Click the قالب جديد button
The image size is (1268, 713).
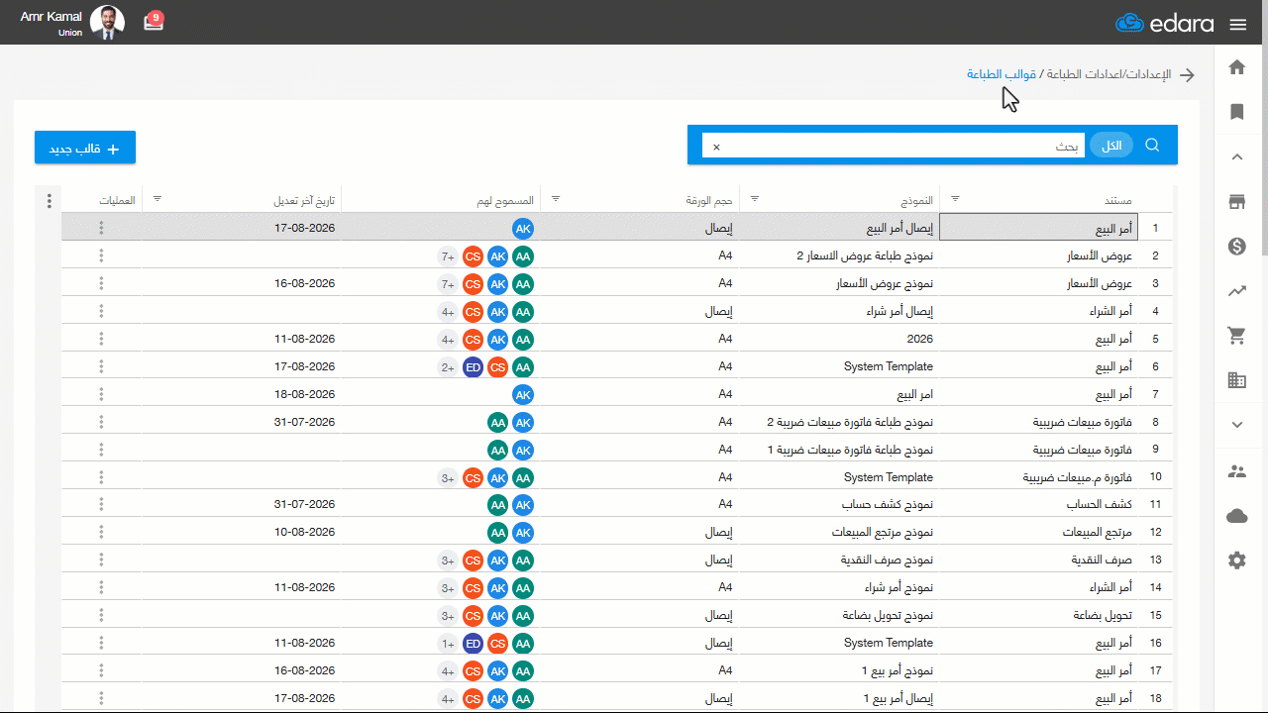pyautogui.click(x=85, y=148)
